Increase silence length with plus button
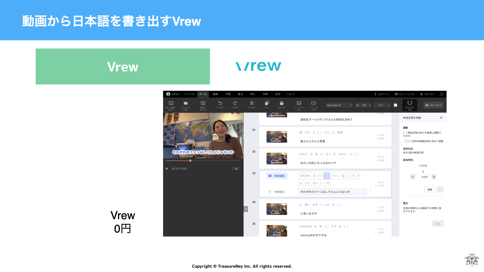Image resolution: width=484 pixels, height=272 pixels. pyautogui.click(x=434, y=177)
